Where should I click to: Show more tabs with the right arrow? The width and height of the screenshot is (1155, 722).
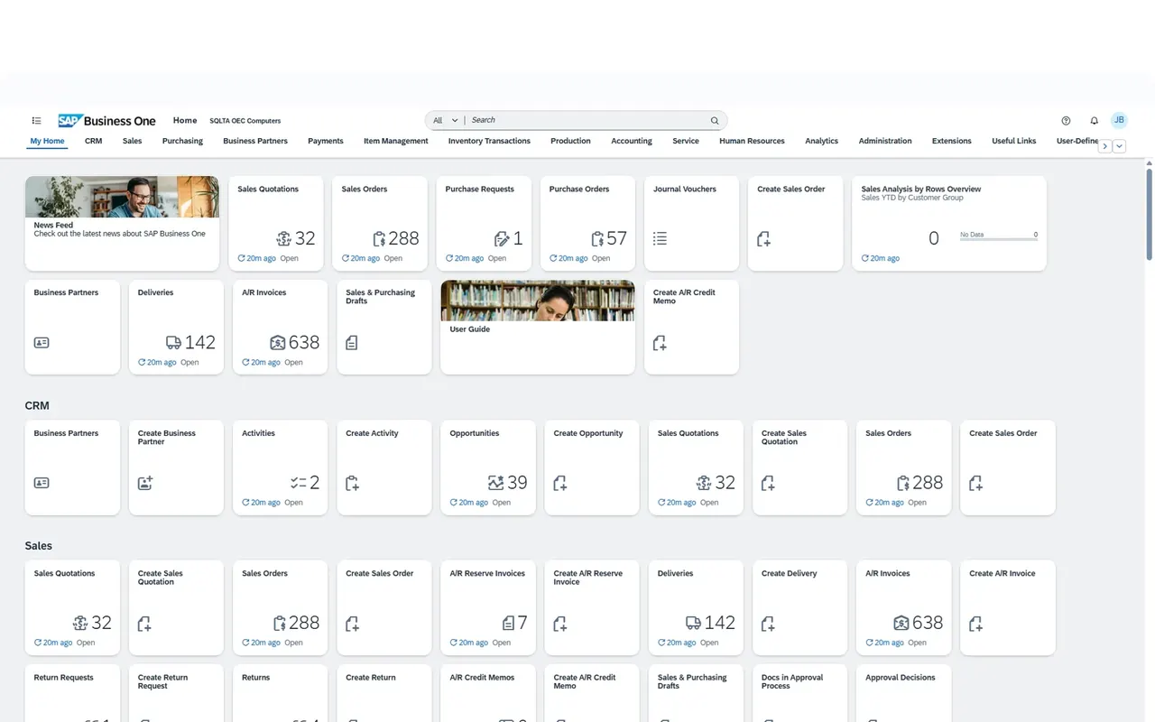[x=1104, y=146]
